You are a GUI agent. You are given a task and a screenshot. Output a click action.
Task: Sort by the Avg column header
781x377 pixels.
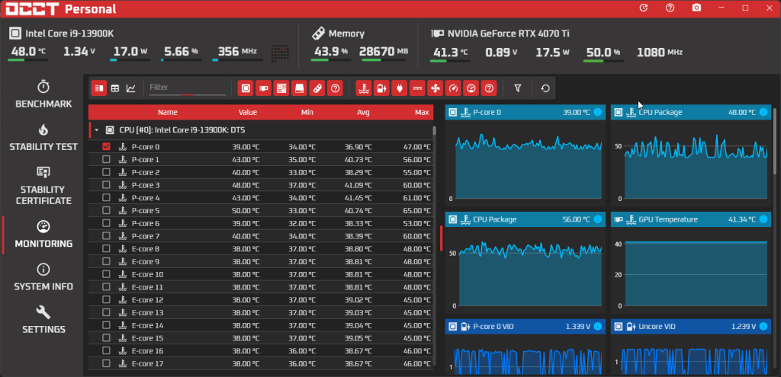(x=363, y=113)
